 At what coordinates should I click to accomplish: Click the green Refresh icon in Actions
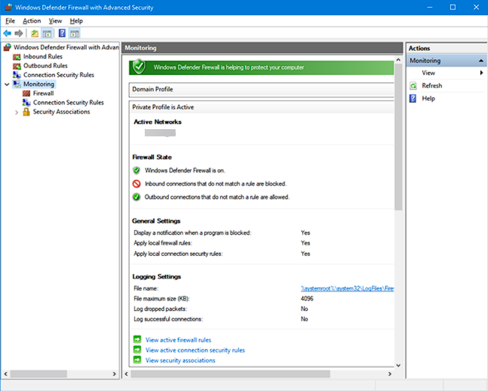point(413,86)
